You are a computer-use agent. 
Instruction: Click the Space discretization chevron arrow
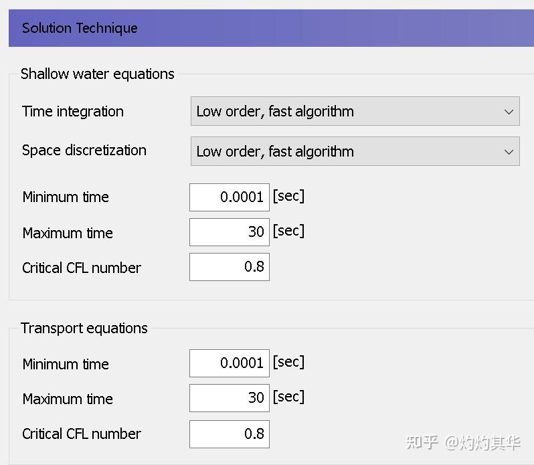[509, 152]
